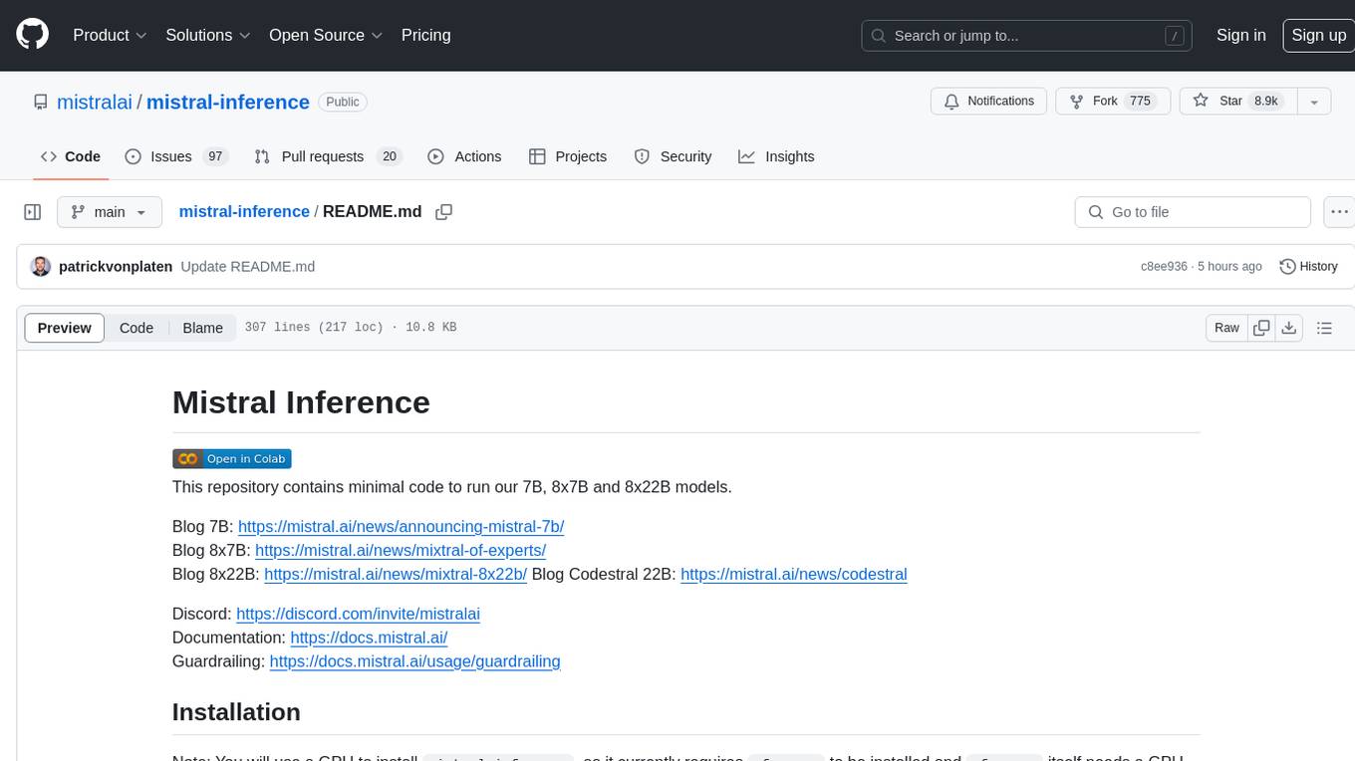Open the Raw file view
This screenshot has height=761, width=1355.
pyautogui.click(x=1226, y=328)
